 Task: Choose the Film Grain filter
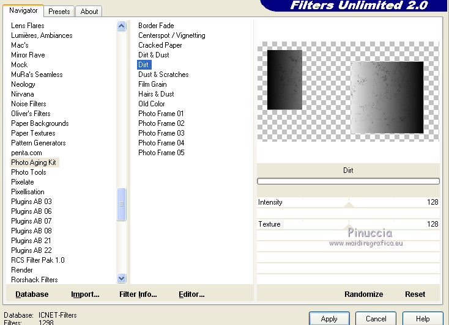153,84
